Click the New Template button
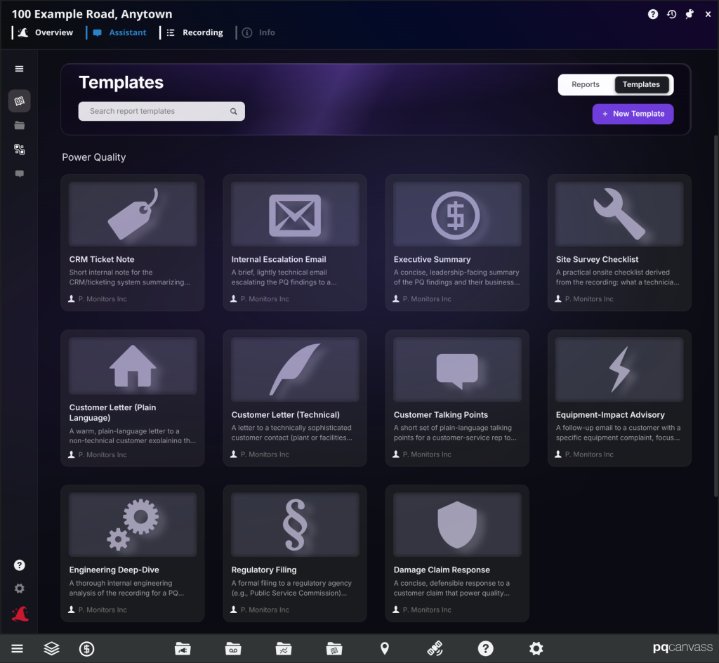This screenshot has height=663, width=719. [x=633, y=114]
